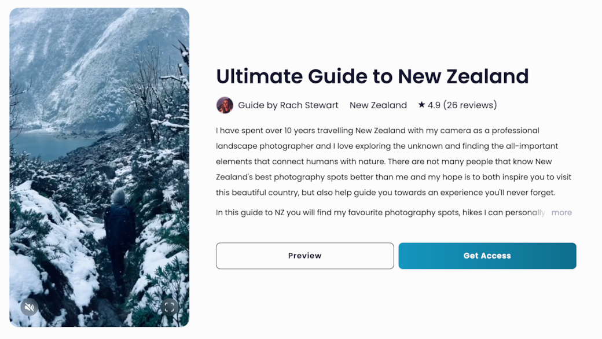
Task: Click the Ultimate Guide to New Zealand title
Action: [372, 76]
